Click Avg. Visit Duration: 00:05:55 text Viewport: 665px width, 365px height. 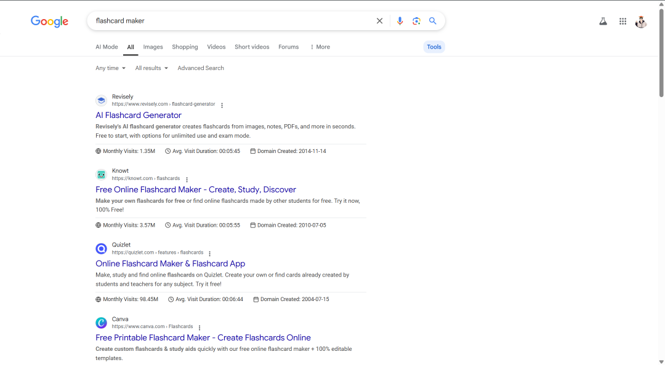(206, 226)
